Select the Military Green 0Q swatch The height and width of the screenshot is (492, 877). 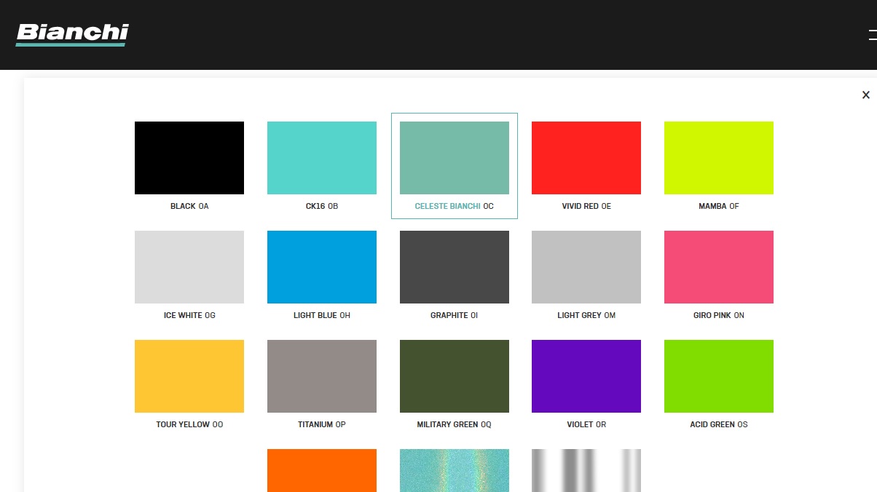pos(455,376)
